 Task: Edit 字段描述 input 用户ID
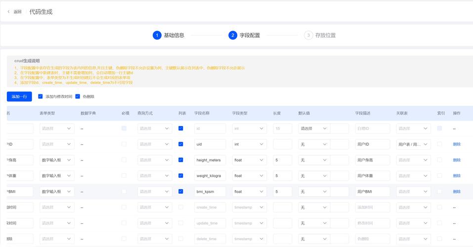click(x=373, y=144)
